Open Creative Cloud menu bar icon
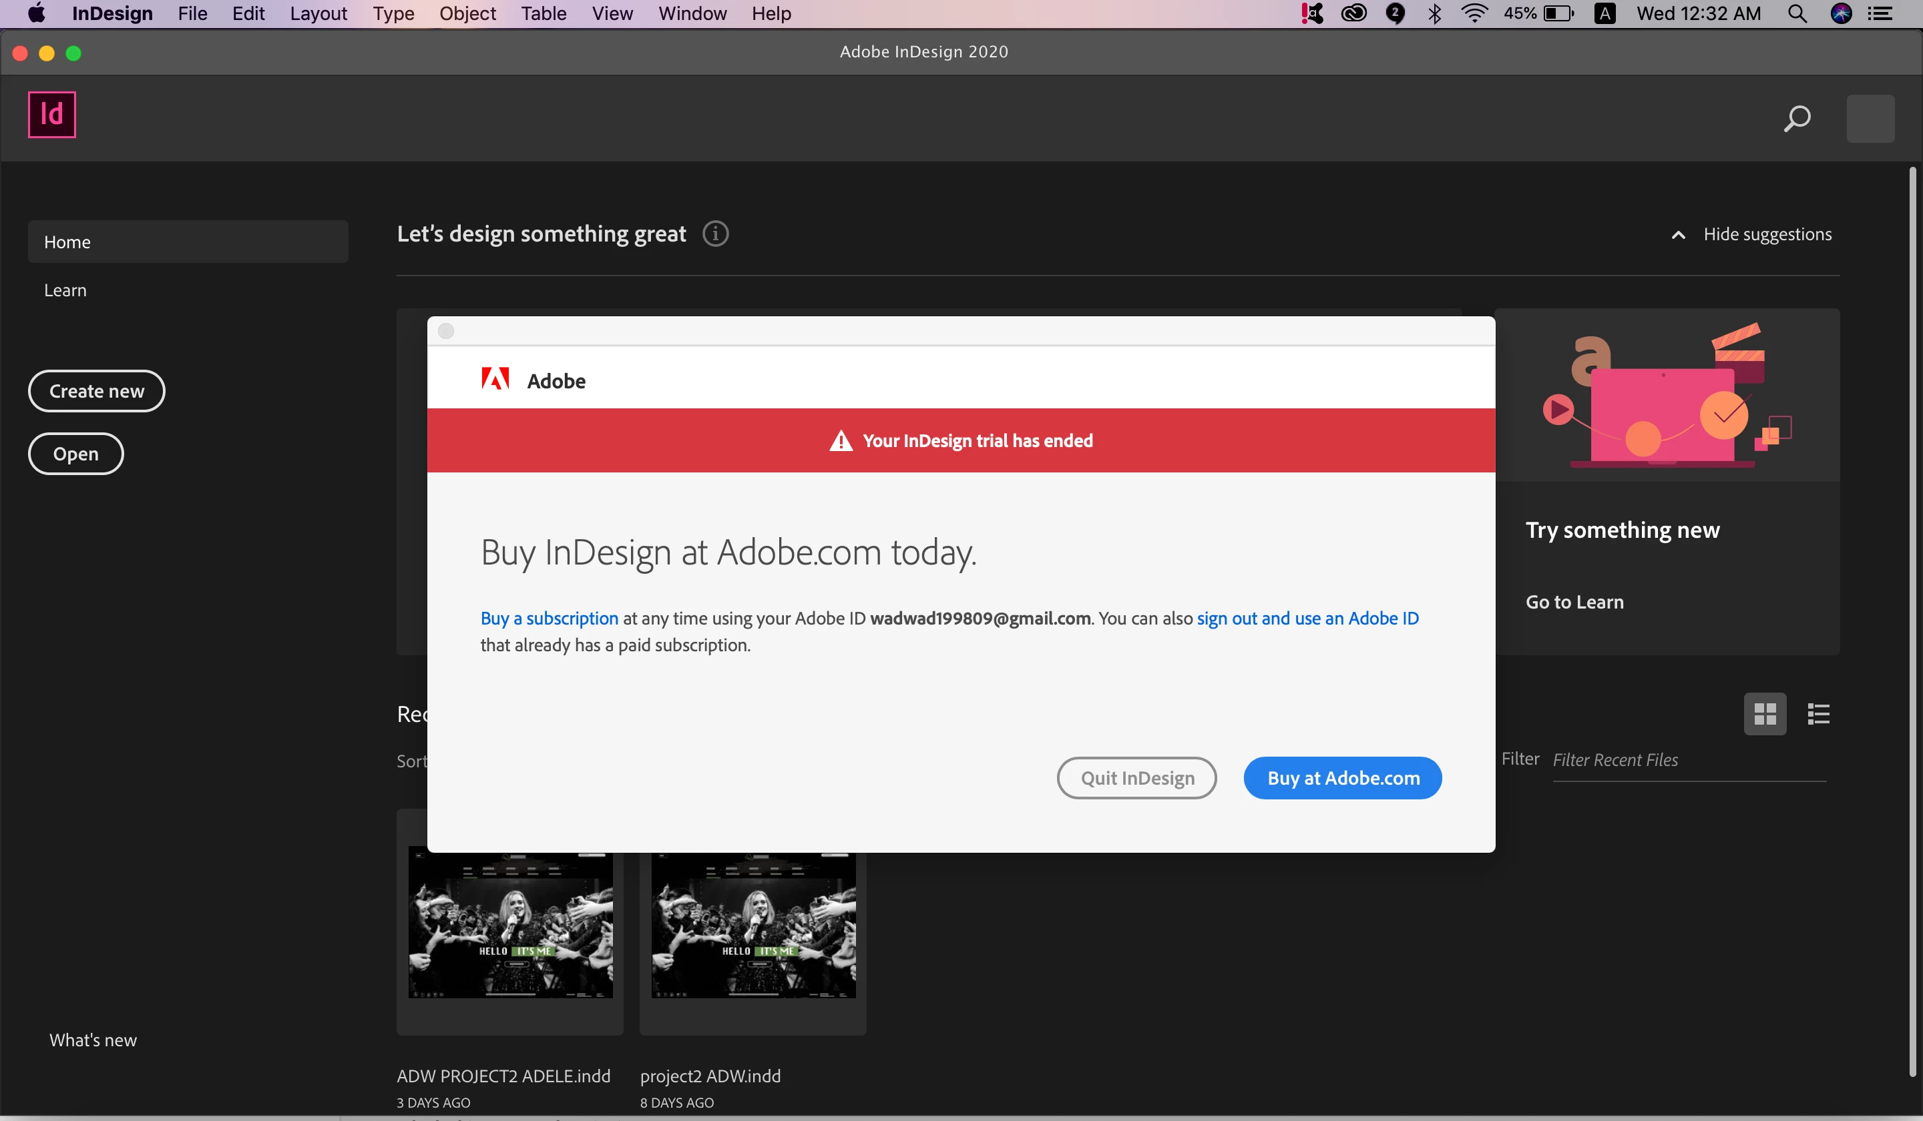Image resolution: width=1923 pixels, height=1121 pixels. pos(1353,13)
